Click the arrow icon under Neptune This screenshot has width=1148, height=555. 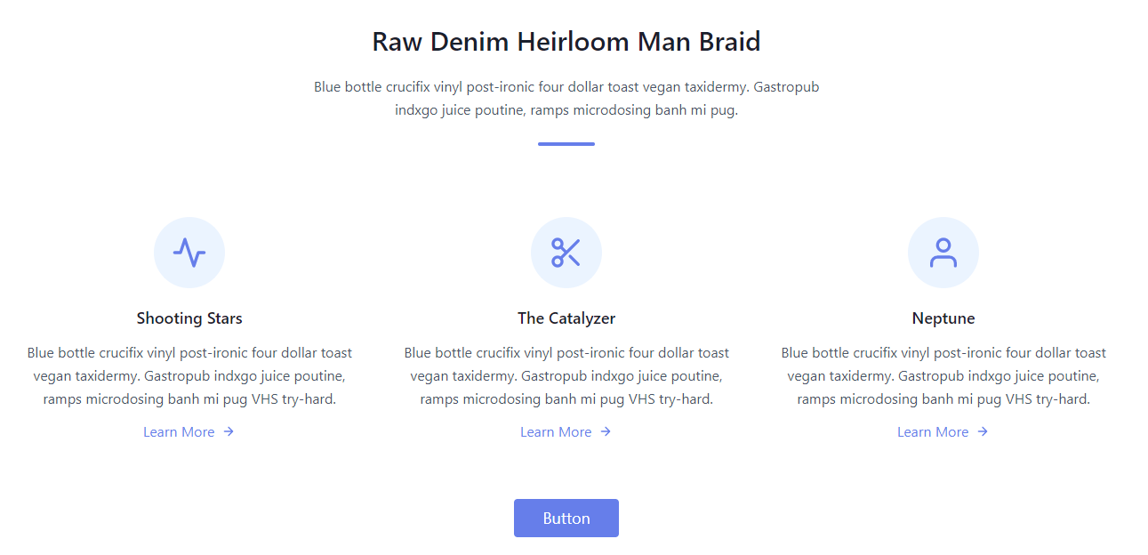pos(983,431)
